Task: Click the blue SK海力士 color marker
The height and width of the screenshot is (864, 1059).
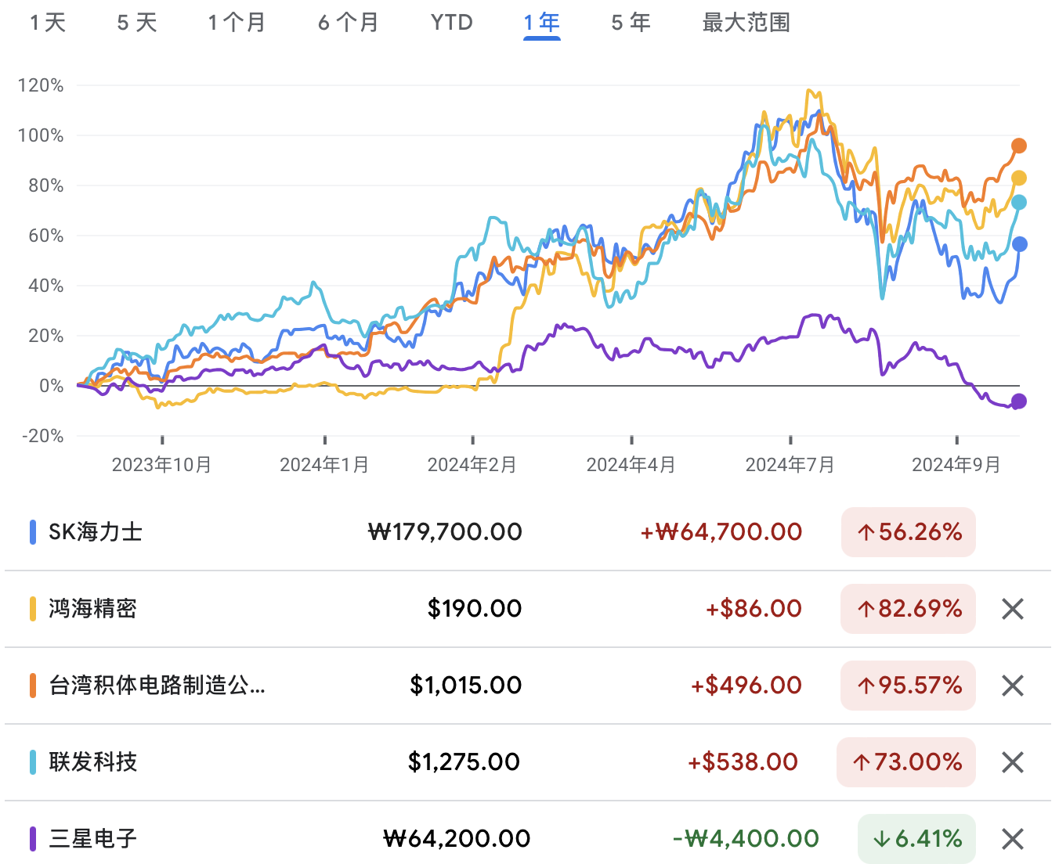Action: [x=33, y=532]
